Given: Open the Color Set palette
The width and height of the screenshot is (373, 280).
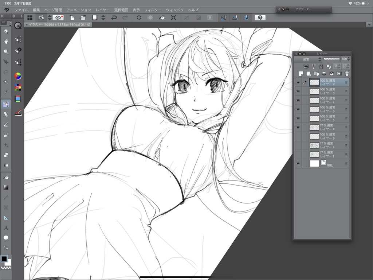Looking at the screenshot, I should point(18,87).
